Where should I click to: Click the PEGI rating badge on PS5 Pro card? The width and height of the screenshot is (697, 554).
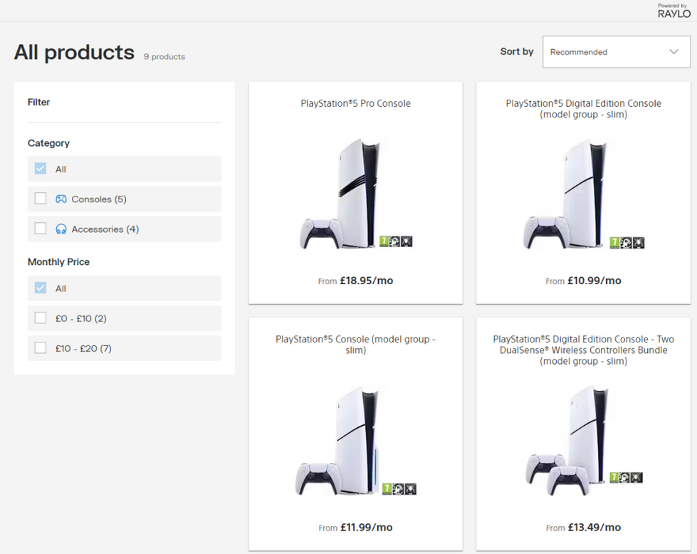click(384, 241)
